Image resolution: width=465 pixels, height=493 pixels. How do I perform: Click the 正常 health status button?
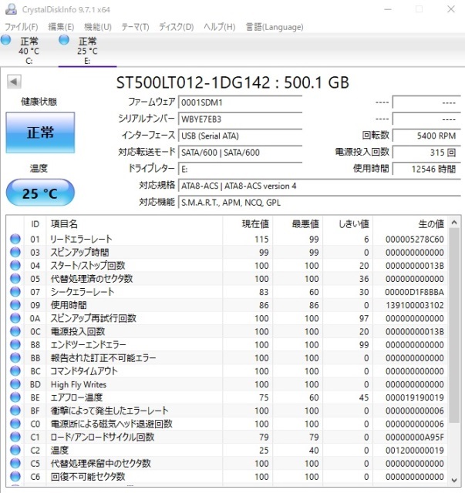(40, 132)
